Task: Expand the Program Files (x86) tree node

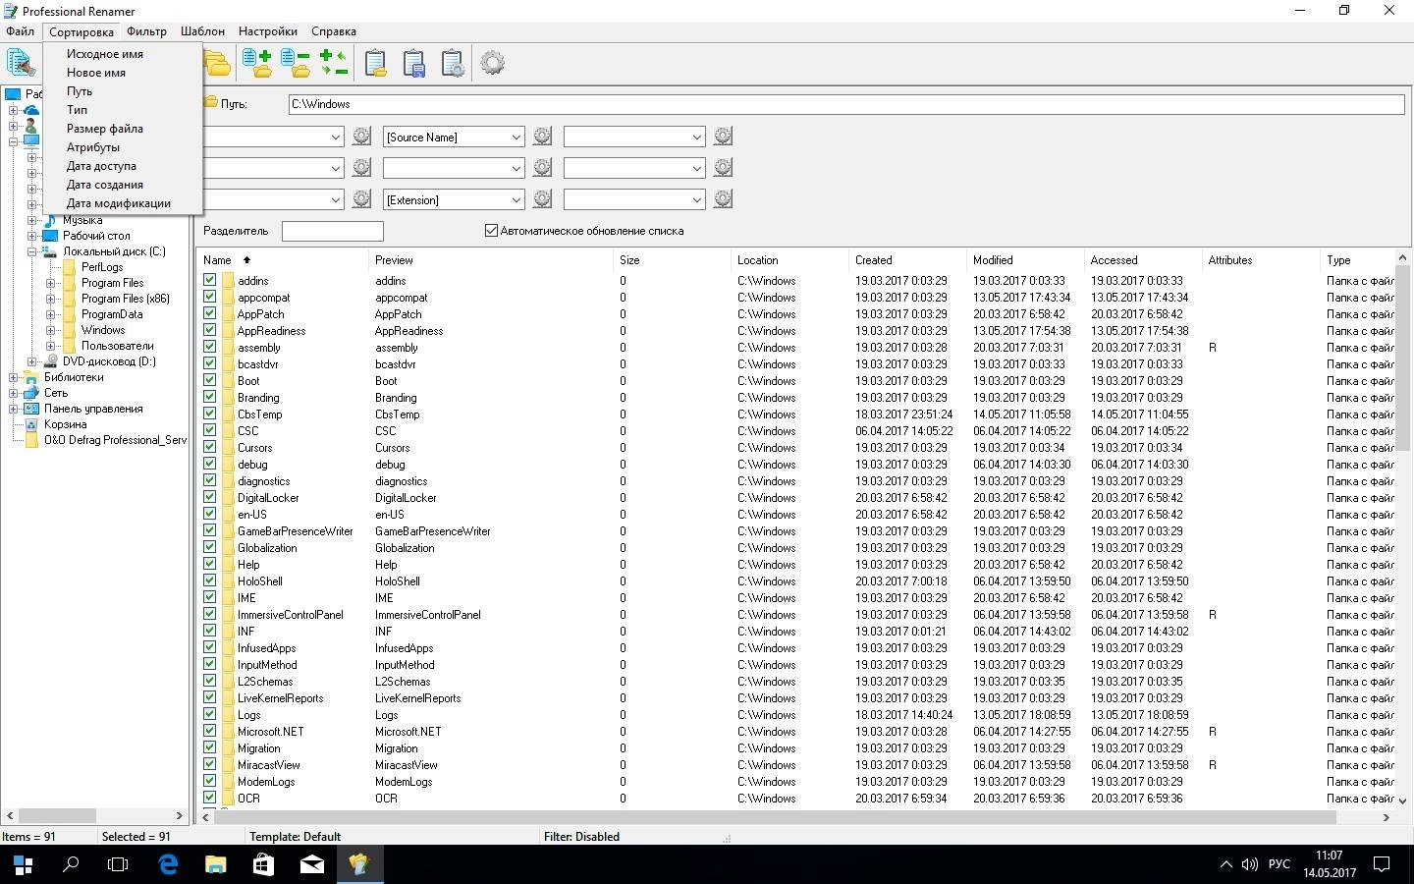Action: point(50,299)
